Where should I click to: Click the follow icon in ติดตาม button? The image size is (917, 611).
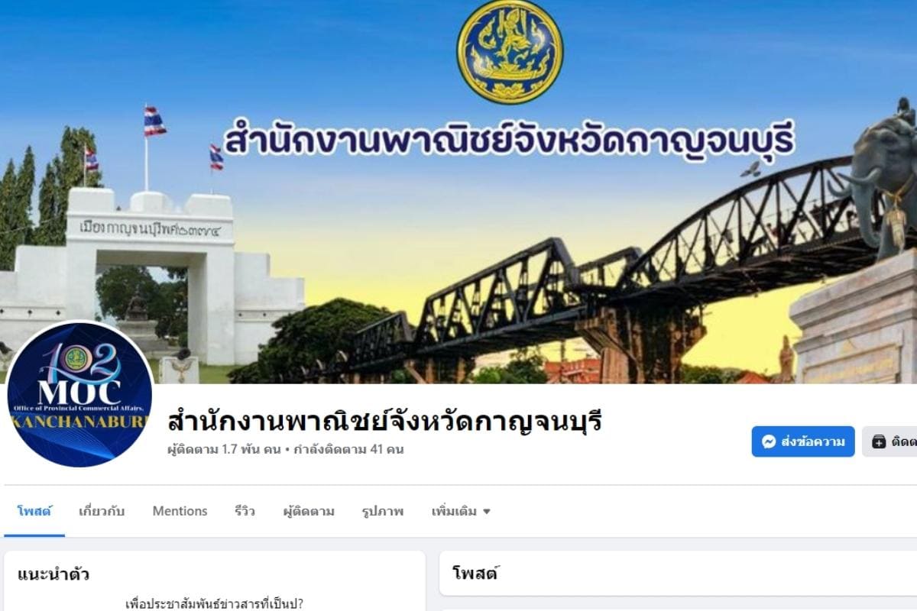point(879,441)
